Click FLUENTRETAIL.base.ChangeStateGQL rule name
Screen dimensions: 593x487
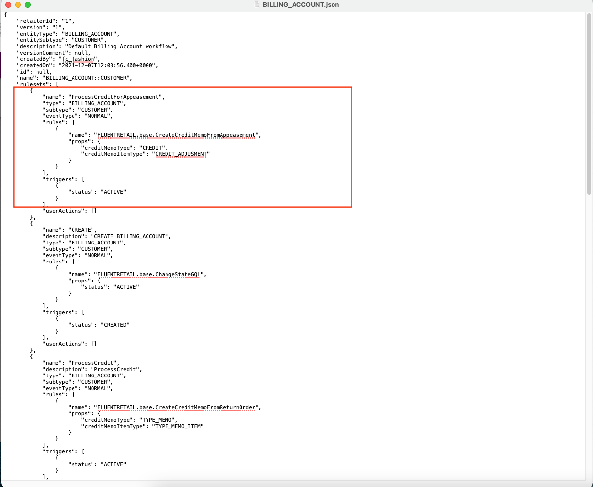point(149,274)
